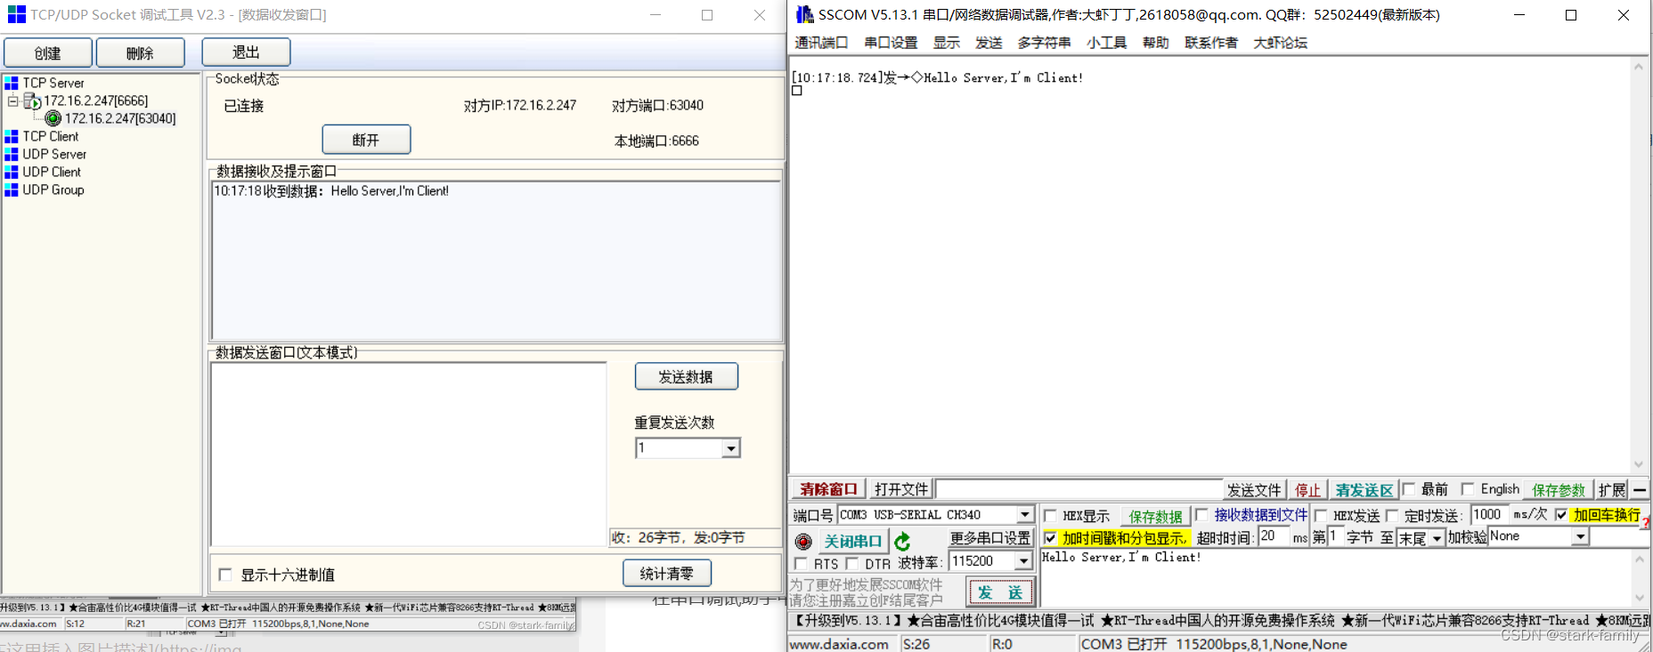Click the 创建 create button
The height and width of the screenshot is (652, 1653).
point(48,53)
